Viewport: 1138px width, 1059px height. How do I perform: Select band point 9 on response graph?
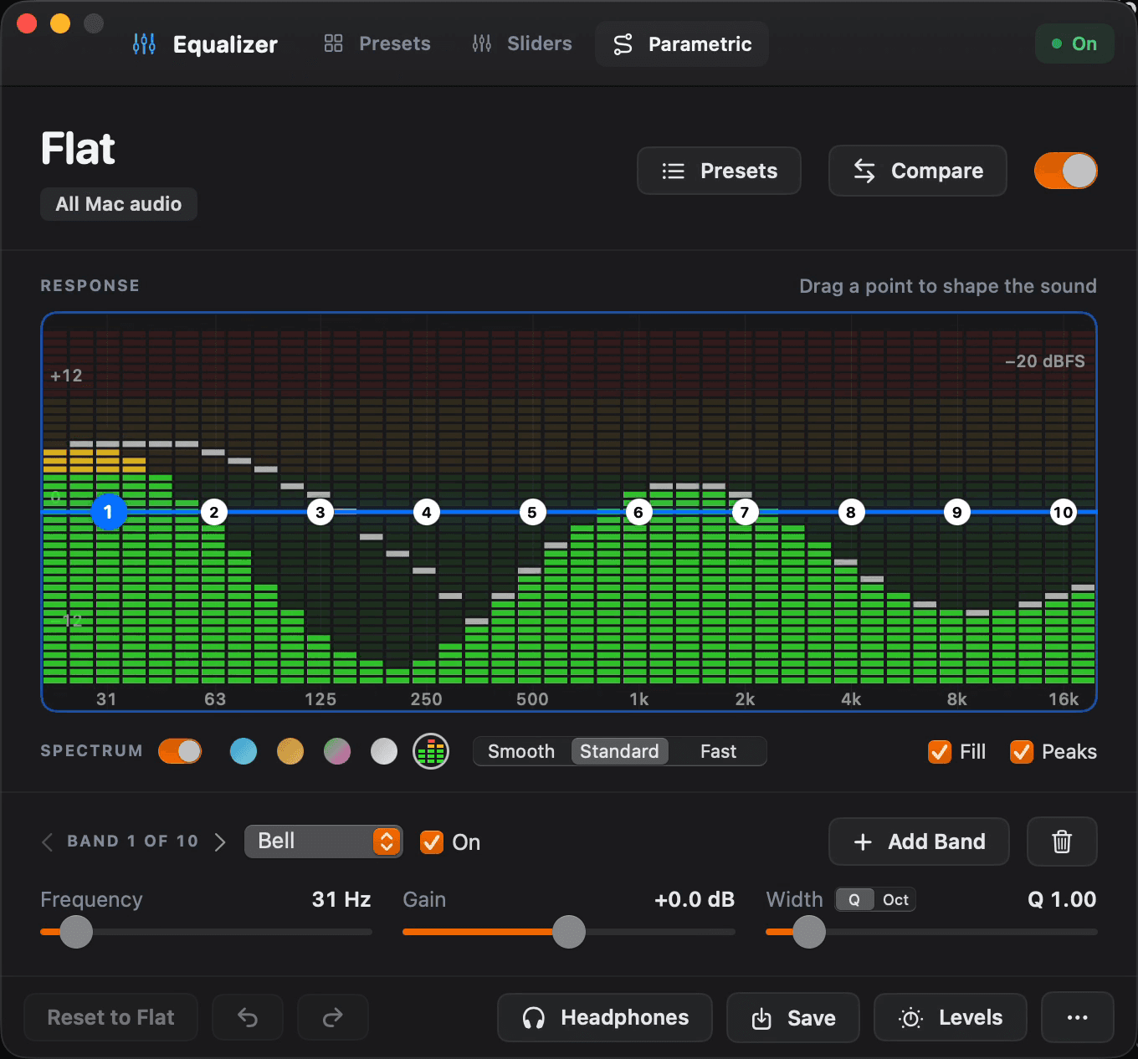(957, 512)
